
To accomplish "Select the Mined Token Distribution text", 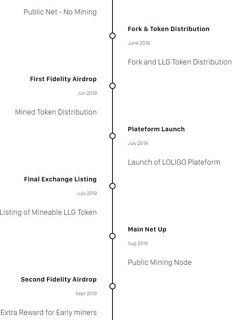I will coord(56,112).
